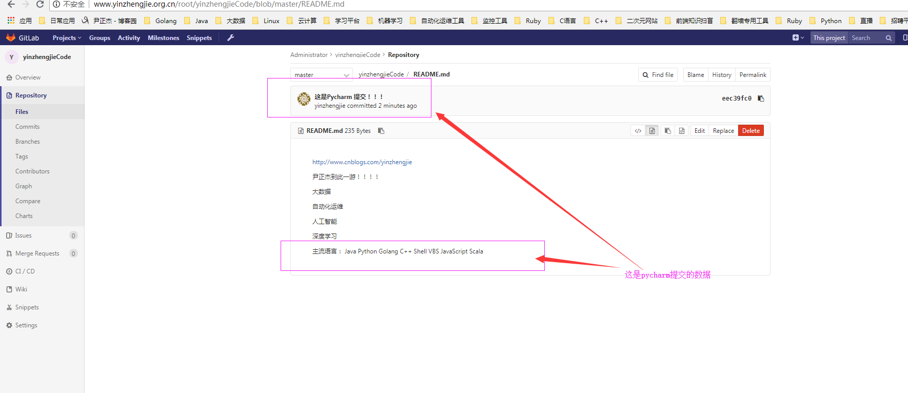Image resolution: width=908 pixels, height=393 pixels.
Task: Click the History button
Action: tap(722, 75)
